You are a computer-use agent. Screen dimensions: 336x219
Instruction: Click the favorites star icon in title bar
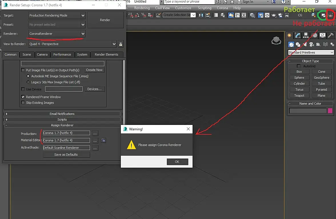click(232, 2)
